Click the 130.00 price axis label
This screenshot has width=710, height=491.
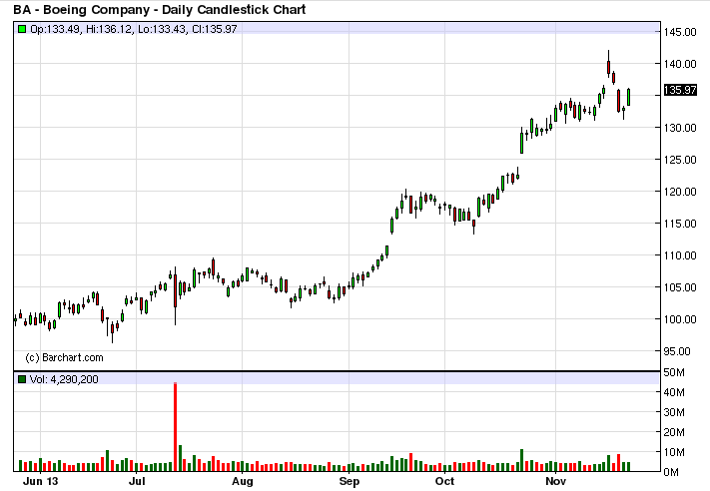tap(680, 128)
